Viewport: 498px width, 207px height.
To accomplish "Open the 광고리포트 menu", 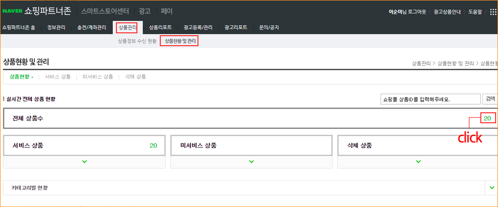I will click(236, 28).
